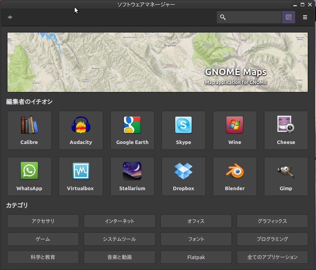Select the Dropbox app icon
This screenshot has height=270, width=316.
[183, 171]
